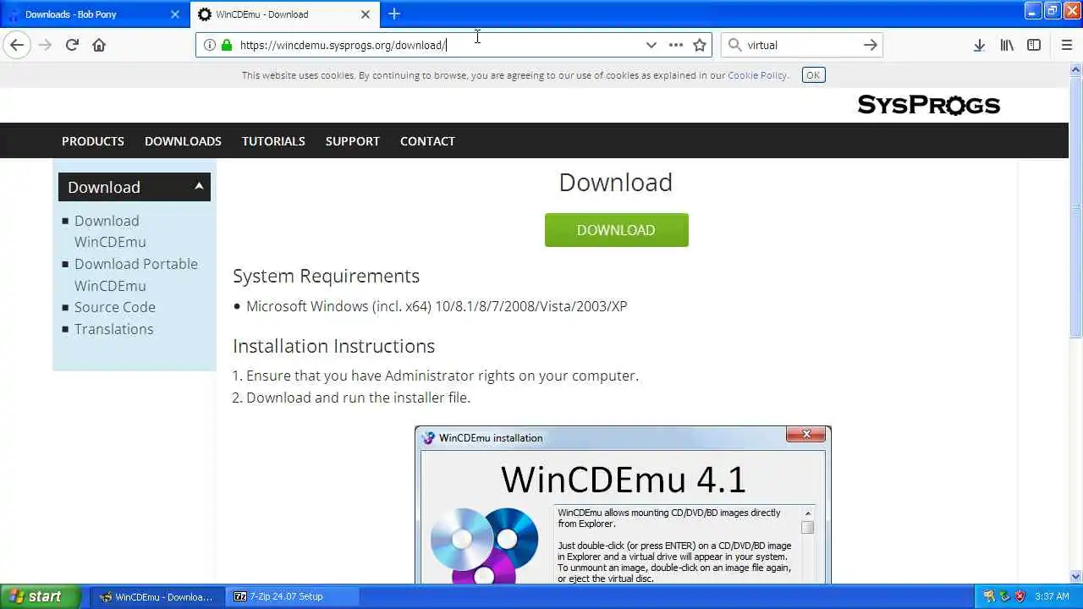Show site information icon in address bar
1083x609 pixels.
click(209, 45)
